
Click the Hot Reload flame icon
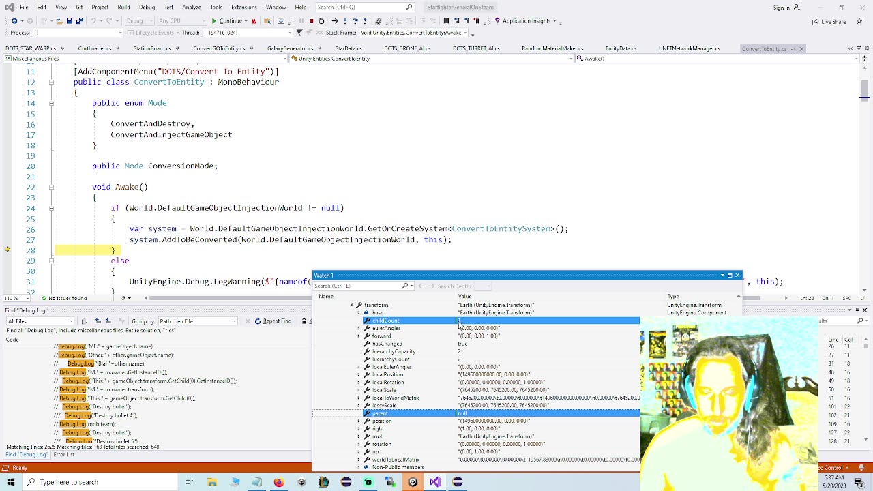(x=254, y=21)
